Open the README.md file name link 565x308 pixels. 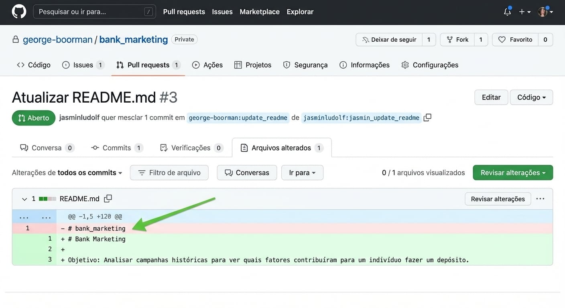(79, 199)
